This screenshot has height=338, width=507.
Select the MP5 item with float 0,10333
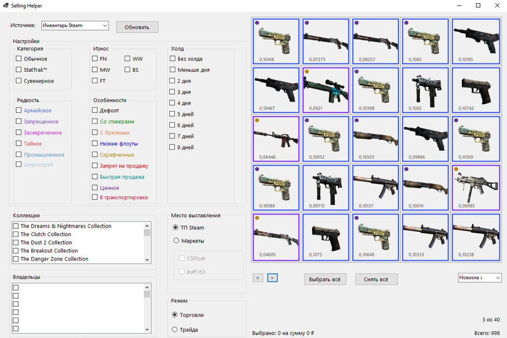(425, 237)
